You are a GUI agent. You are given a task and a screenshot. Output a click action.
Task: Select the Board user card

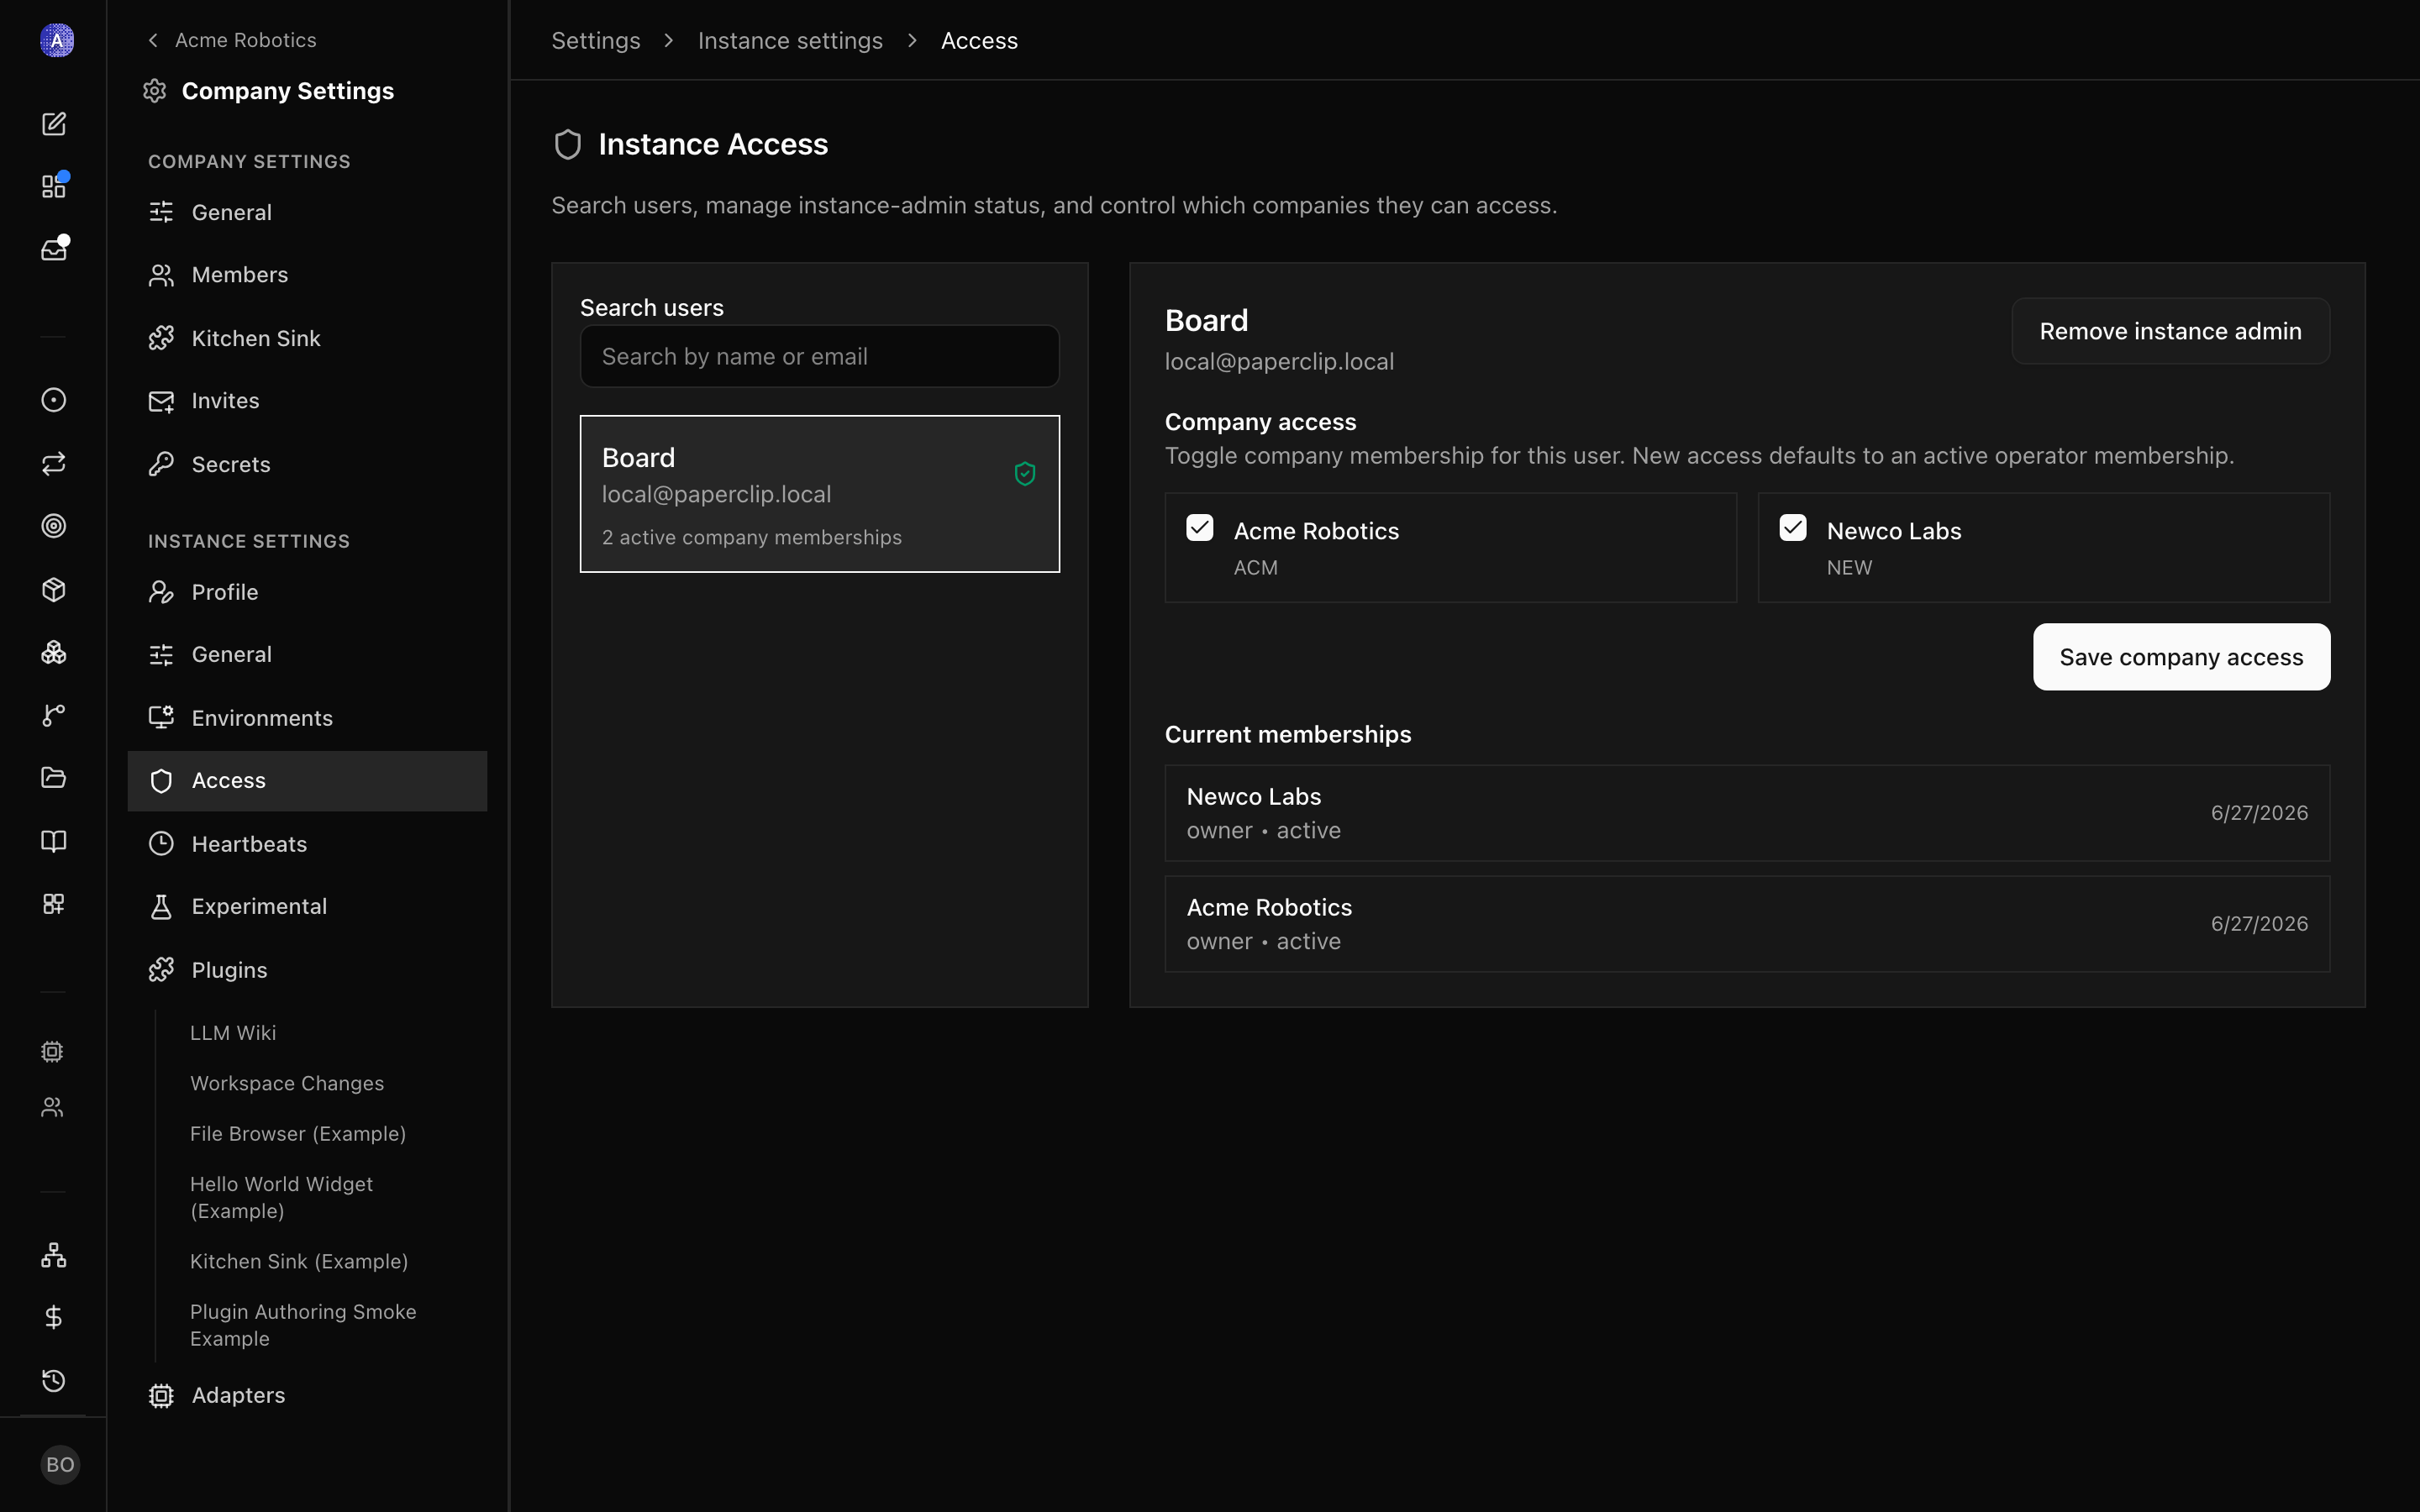[x=819, y=494]
